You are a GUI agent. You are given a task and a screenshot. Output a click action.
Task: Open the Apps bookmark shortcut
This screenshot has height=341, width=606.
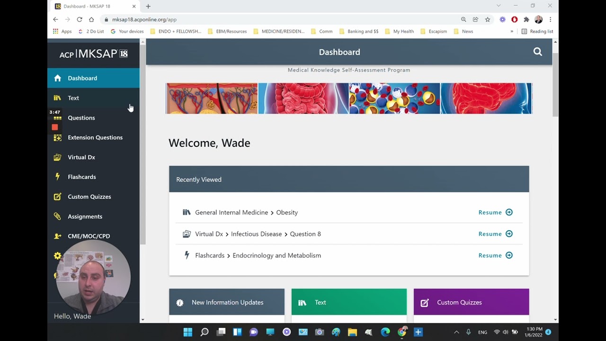point(62,31)
